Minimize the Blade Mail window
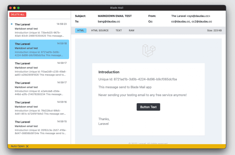This screenshot has width=235, height=155. coord(14,8)
